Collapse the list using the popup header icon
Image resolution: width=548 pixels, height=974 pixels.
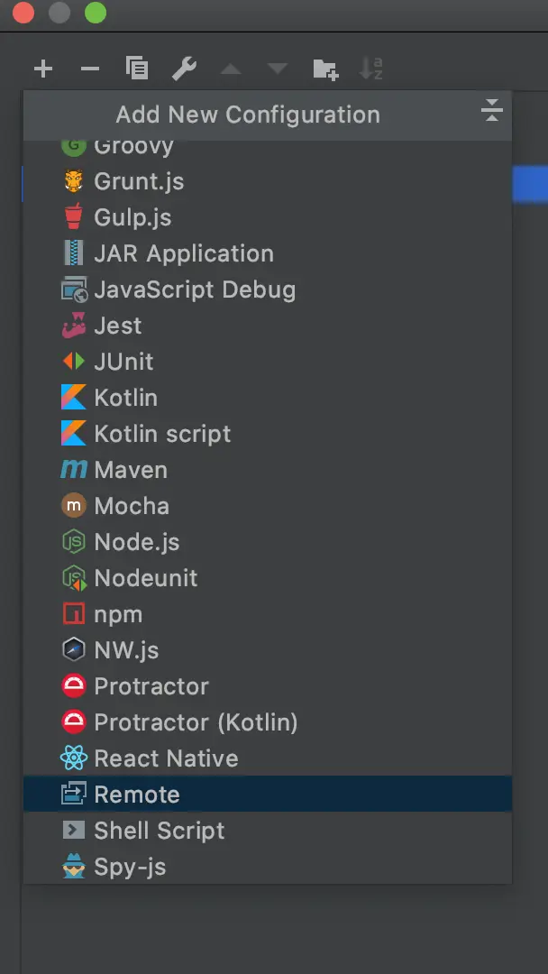491,111
